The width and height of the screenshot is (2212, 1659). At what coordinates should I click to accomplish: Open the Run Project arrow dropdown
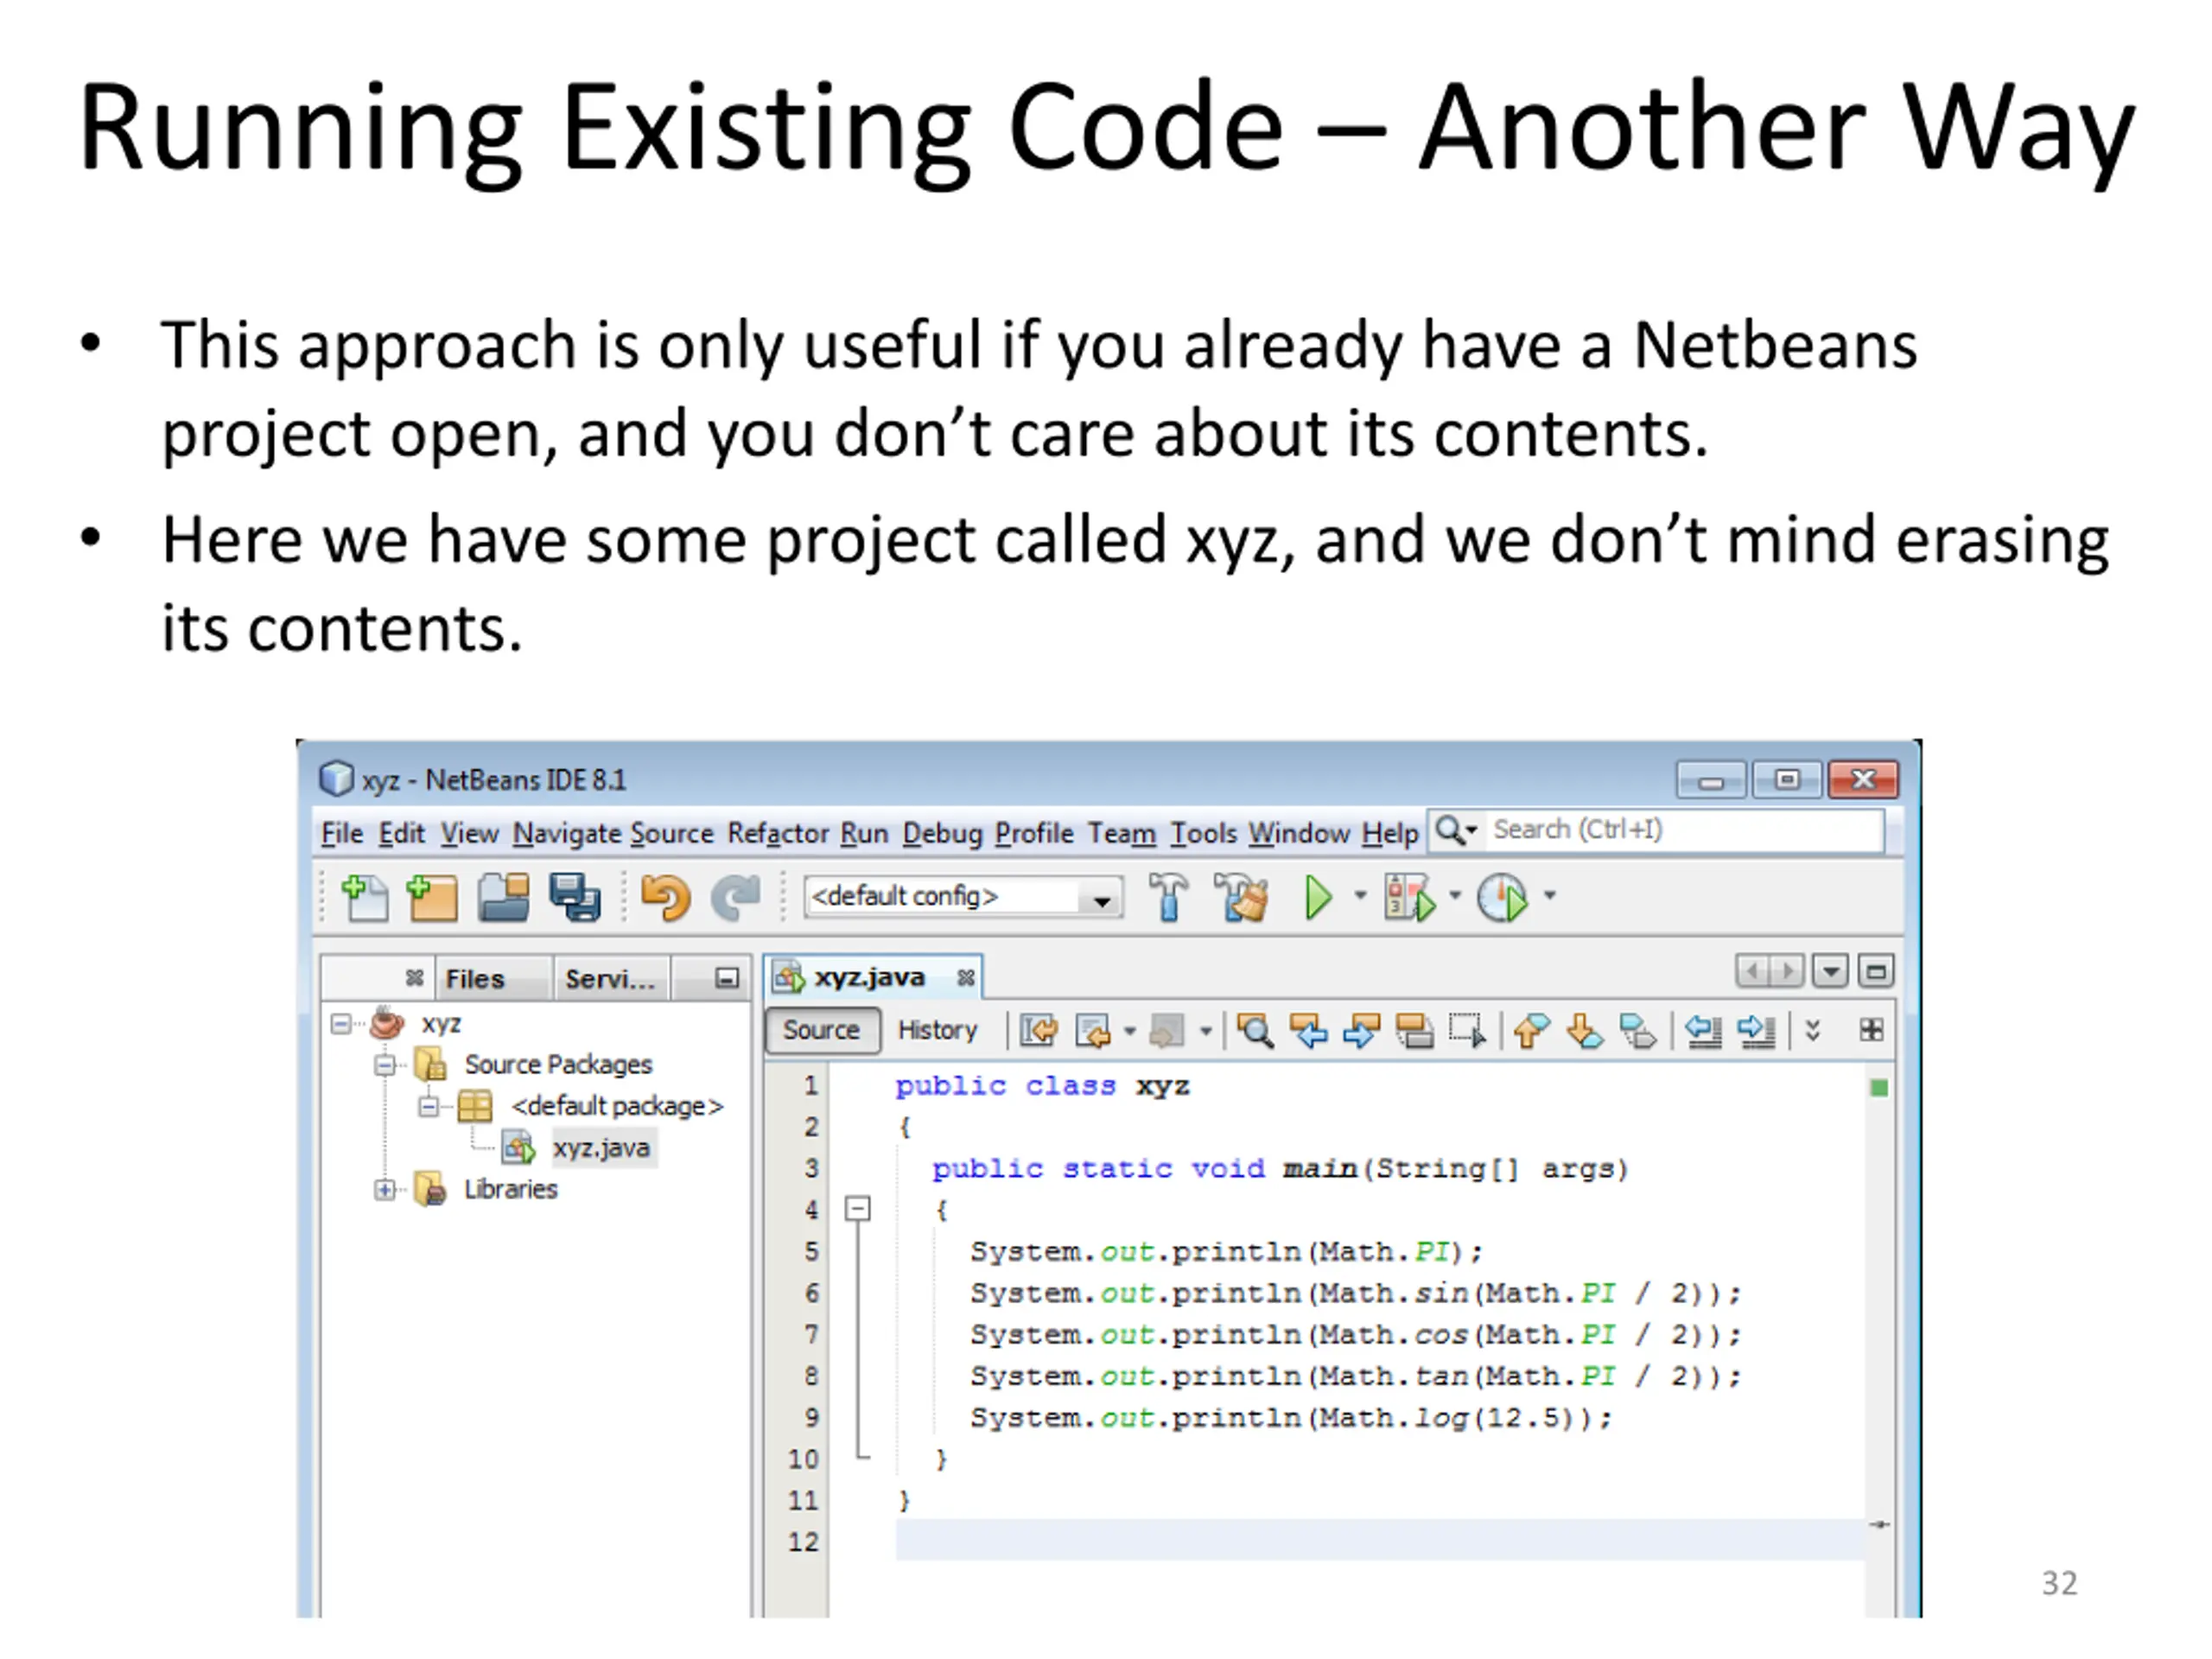[1360, 895]
